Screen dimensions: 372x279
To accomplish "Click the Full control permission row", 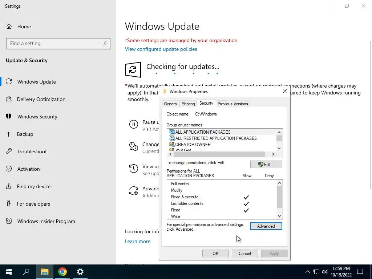I will coord(222,184).
